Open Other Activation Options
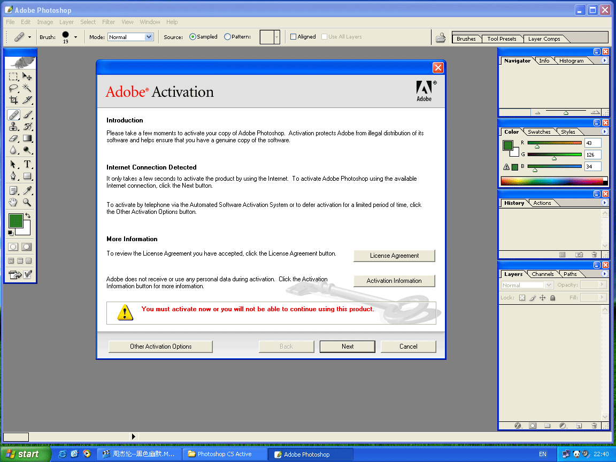The width and height of the screenshot is (616, 462). click(160, 346)
